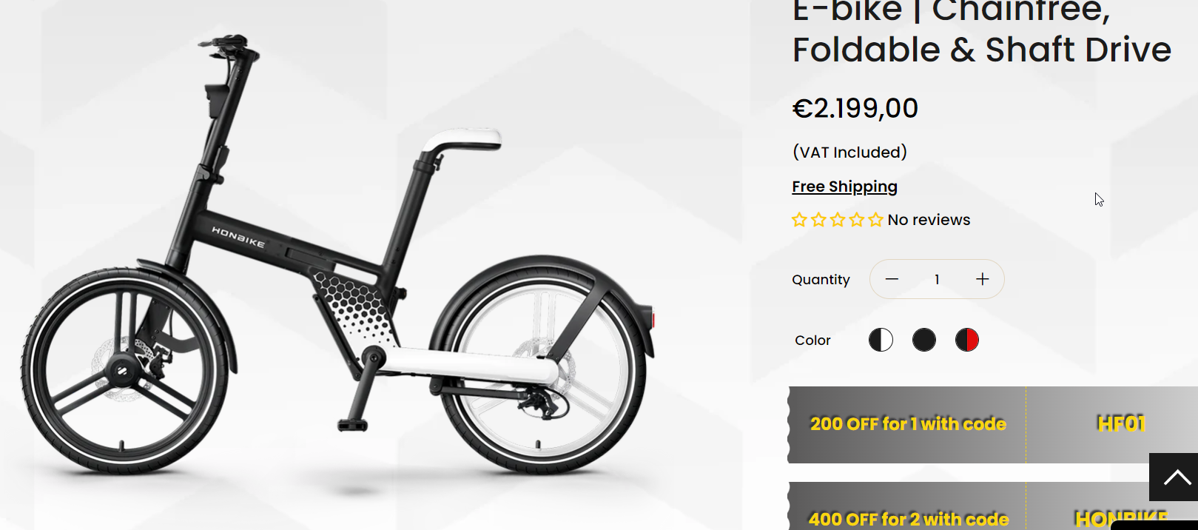Select the black and white color swatch
This screenshot has height=530, width=1198.
coord(881,340)
